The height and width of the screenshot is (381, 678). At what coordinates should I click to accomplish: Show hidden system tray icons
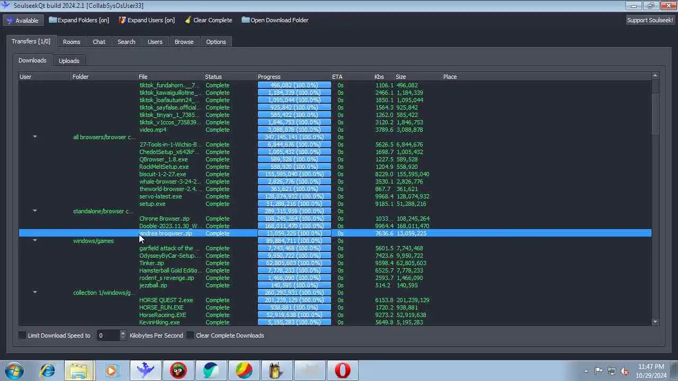tap(586, 371)
